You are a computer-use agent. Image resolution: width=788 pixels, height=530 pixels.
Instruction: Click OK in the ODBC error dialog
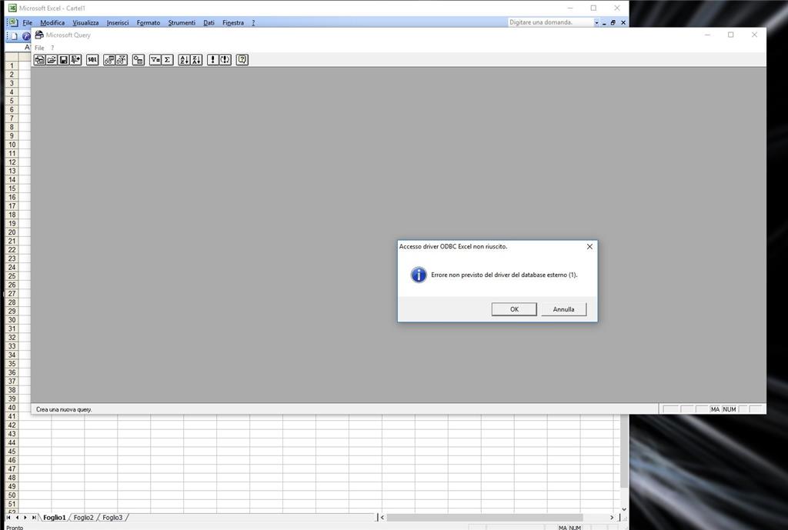[x=514, y=309]
